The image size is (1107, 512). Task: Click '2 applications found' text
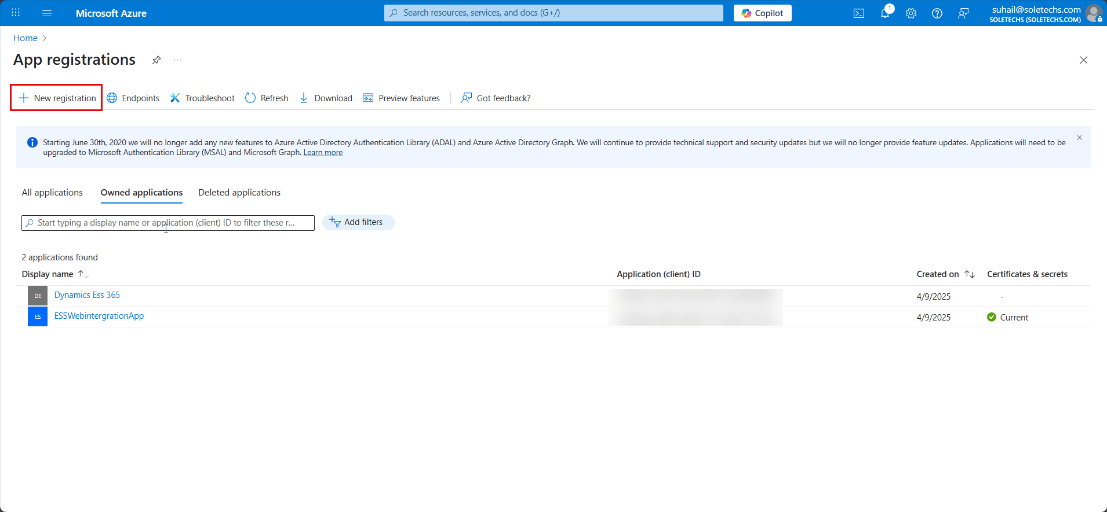coord(60,257)
